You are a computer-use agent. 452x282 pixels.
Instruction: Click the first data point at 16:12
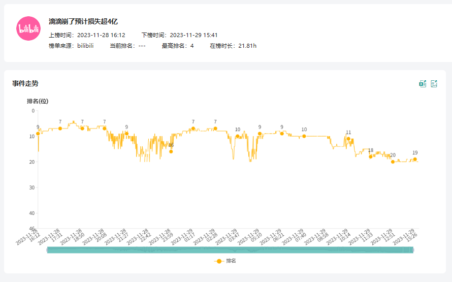point(38,134)
